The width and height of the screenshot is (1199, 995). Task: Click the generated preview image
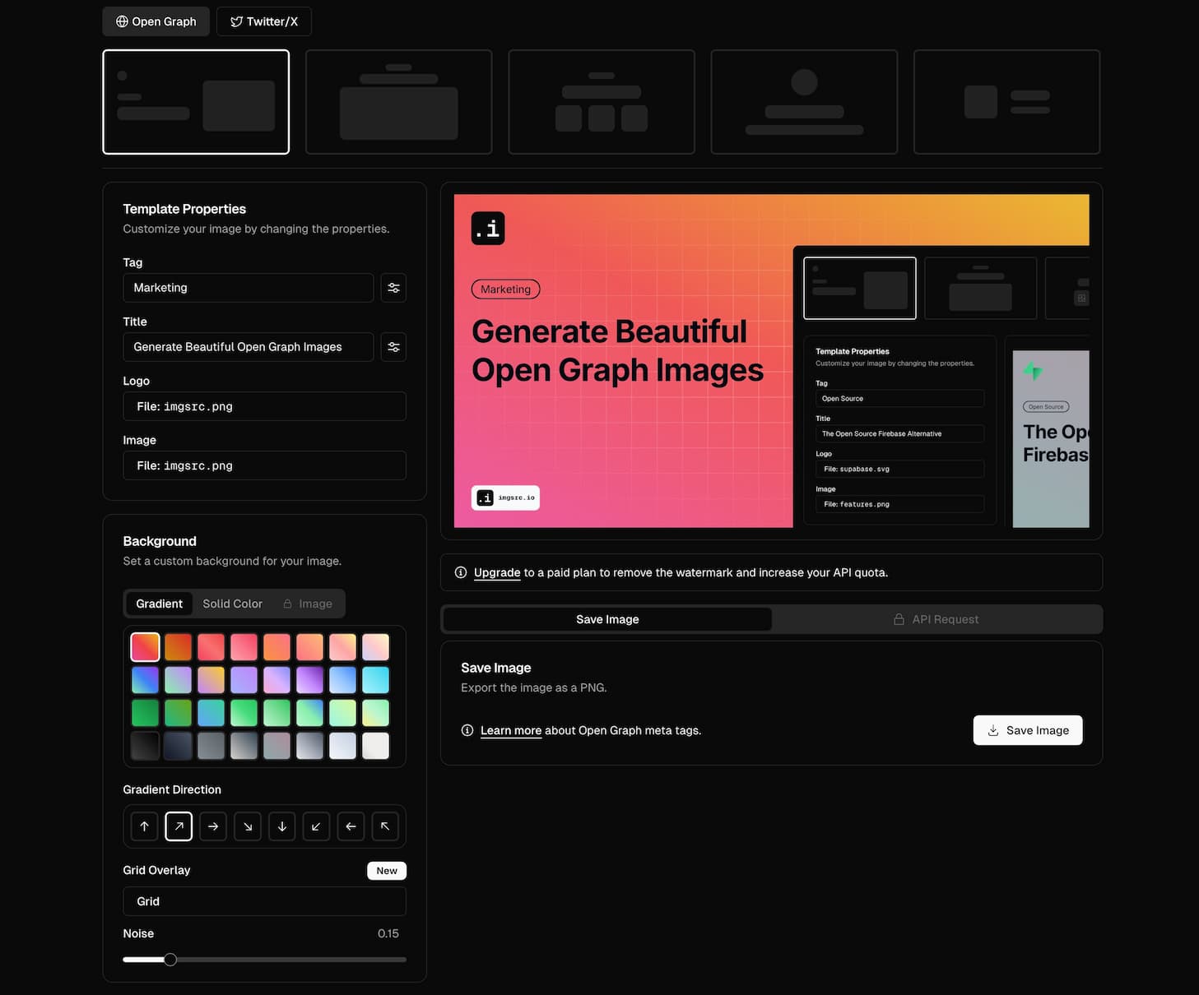772,361
